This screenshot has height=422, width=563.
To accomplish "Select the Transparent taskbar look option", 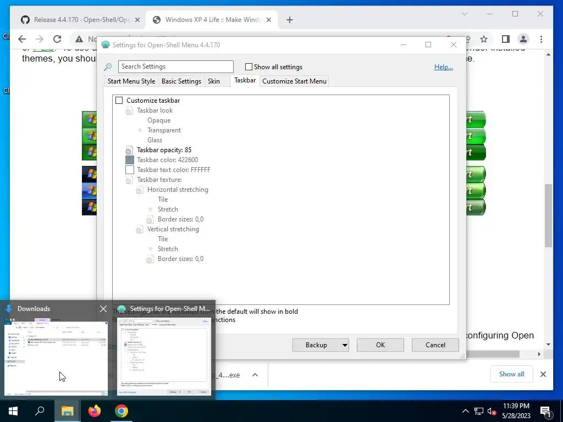I will (164, 130).
